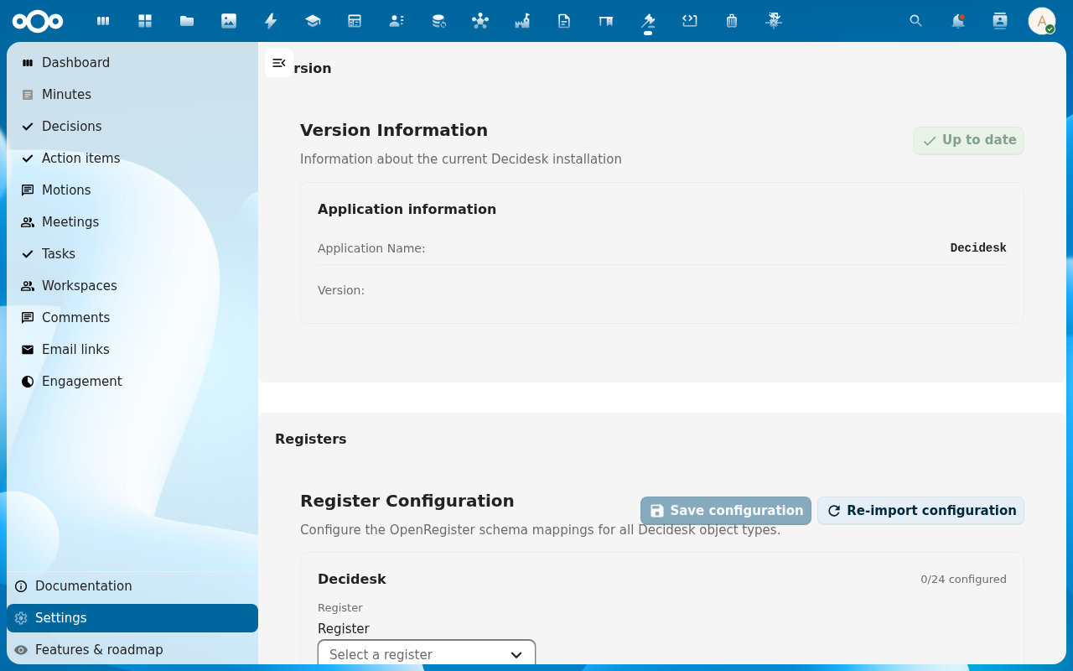Screen dimensions: 1073x671
Task: Open the Photos app icon
Action: tap(229, 21)
